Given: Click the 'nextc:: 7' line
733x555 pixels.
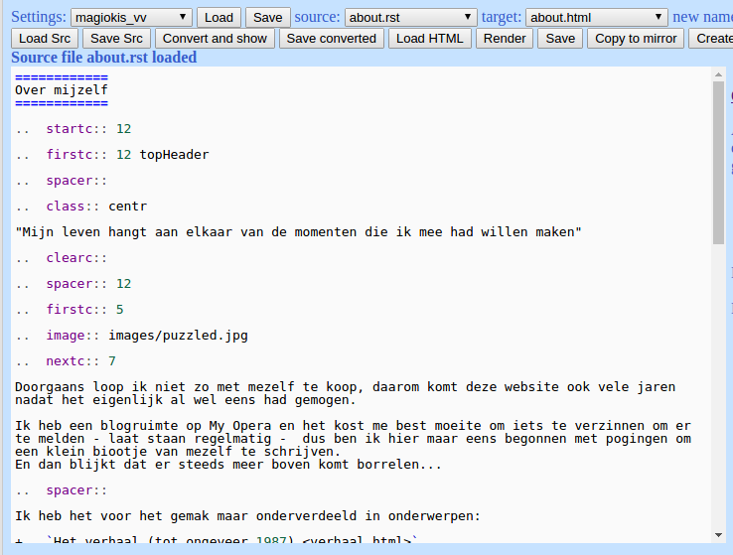Looking at the screenshot, I should (x=66, y=361).
